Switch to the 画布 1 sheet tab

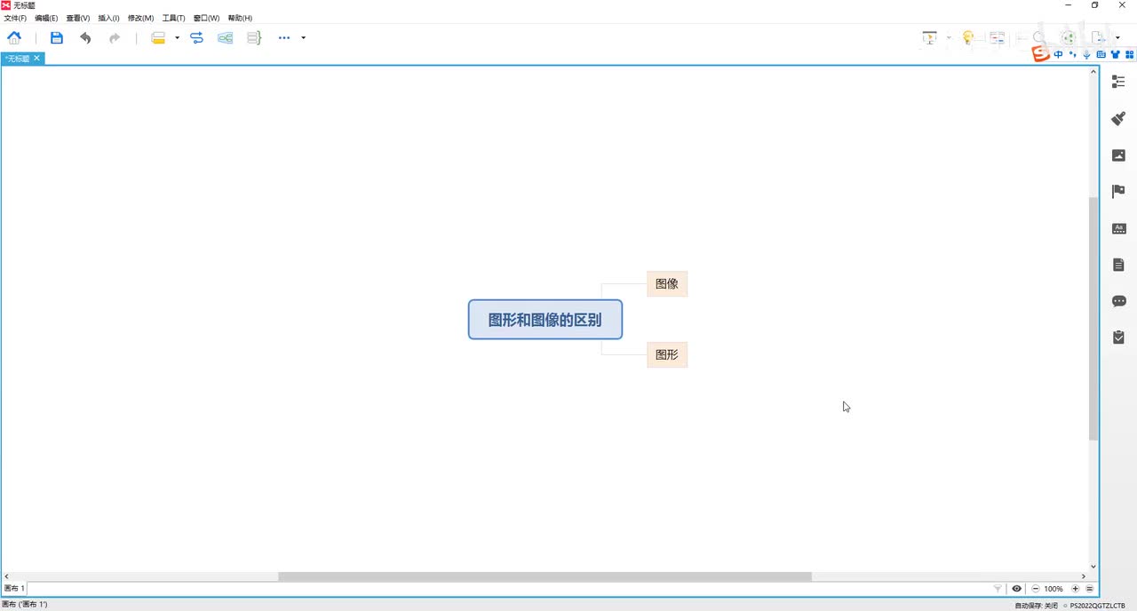tap(14, 589)
